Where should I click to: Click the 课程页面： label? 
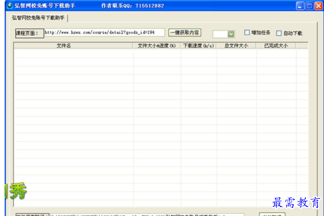coord(29,33)
